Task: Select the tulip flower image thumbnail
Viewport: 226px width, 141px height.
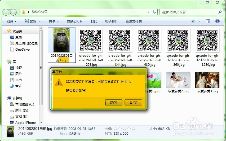Action: tap(154, 80)
